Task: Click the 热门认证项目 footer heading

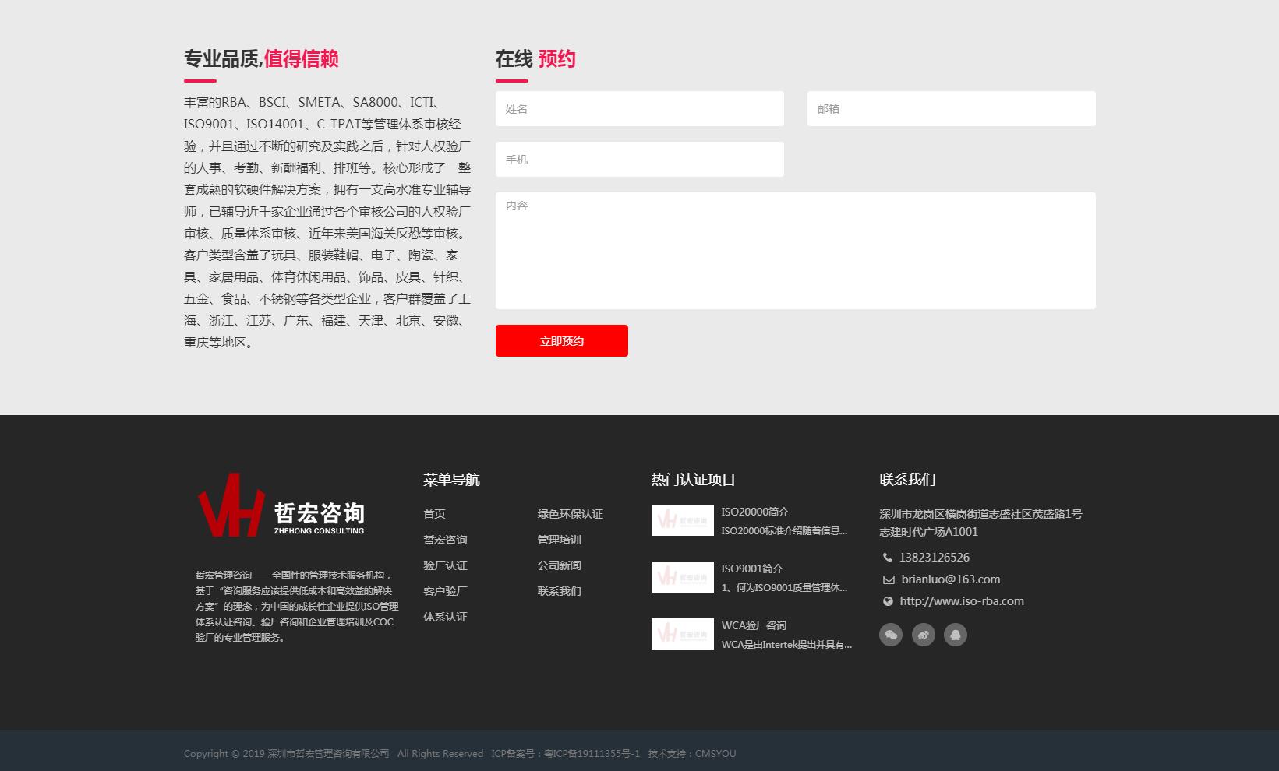Action: pyautogui.click(x=693, y=480)
